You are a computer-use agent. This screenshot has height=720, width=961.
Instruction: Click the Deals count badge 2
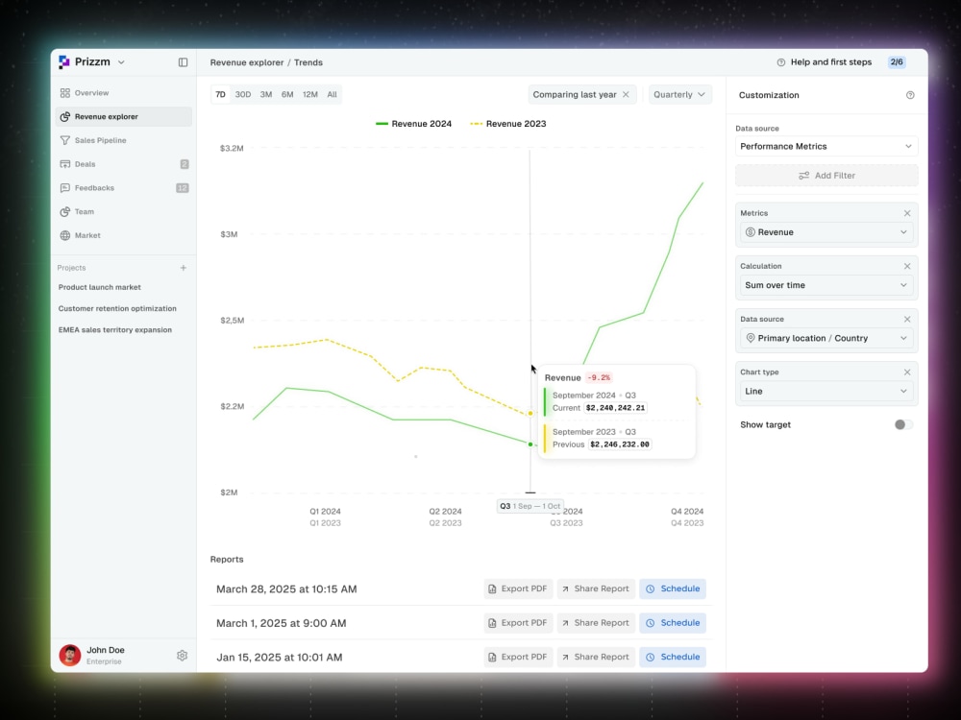pyautogui.click(x=185, y=164)
